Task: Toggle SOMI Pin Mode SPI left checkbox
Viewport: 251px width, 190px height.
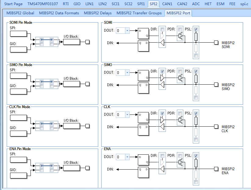Action: tap(41, 40)
